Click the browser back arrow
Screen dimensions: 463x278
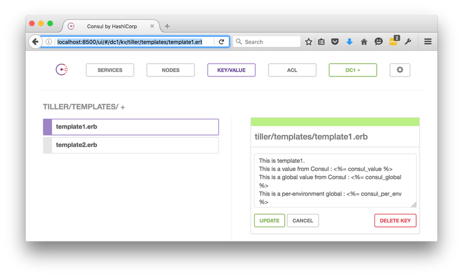pyautogui.click(x=35, y=42)
